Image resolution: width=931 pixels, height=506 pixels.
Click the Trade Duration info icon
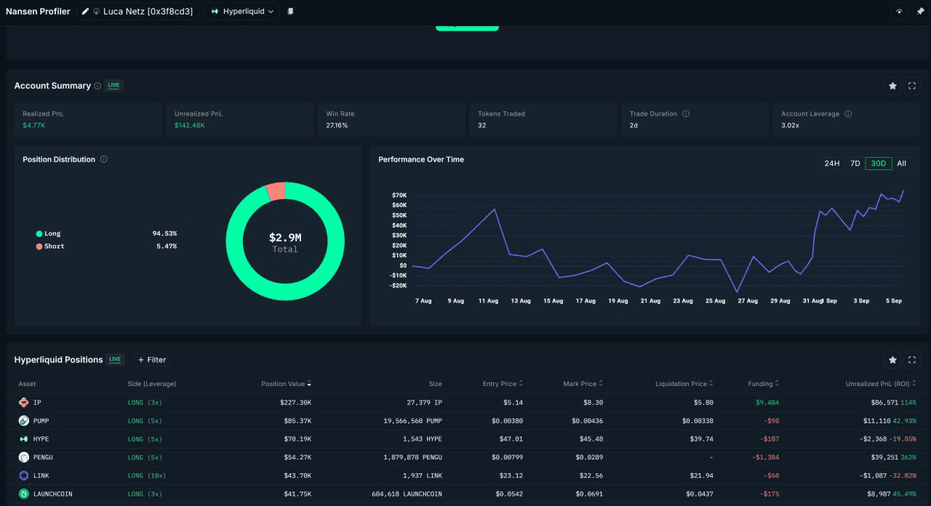(686, 114)
